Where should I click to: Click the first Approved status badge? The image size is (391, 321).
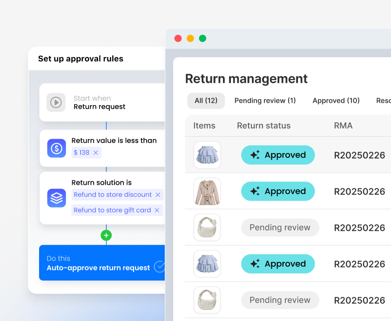278,155
